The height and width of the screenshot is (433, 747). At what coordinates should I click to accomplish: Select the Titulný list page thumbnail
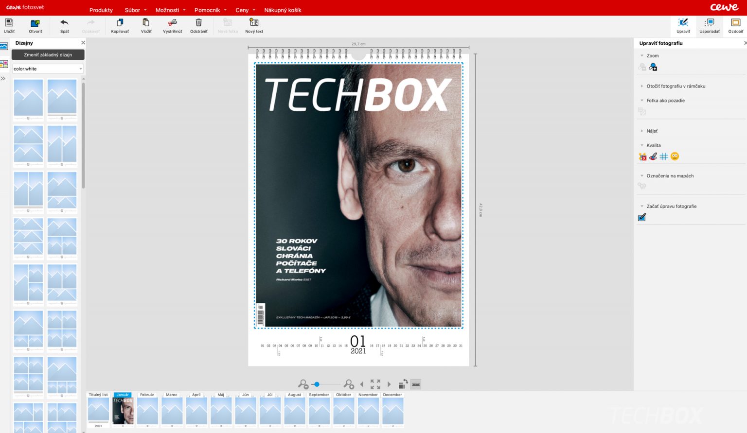98,410
